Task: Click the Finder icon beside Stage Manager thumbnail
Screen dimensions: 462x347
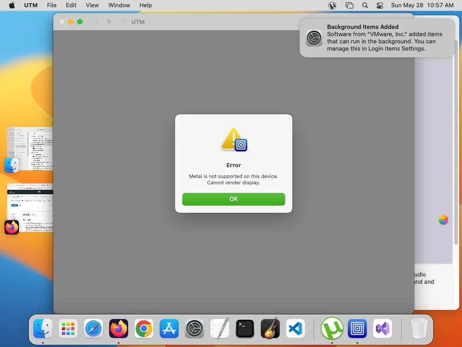Action: 12,165
